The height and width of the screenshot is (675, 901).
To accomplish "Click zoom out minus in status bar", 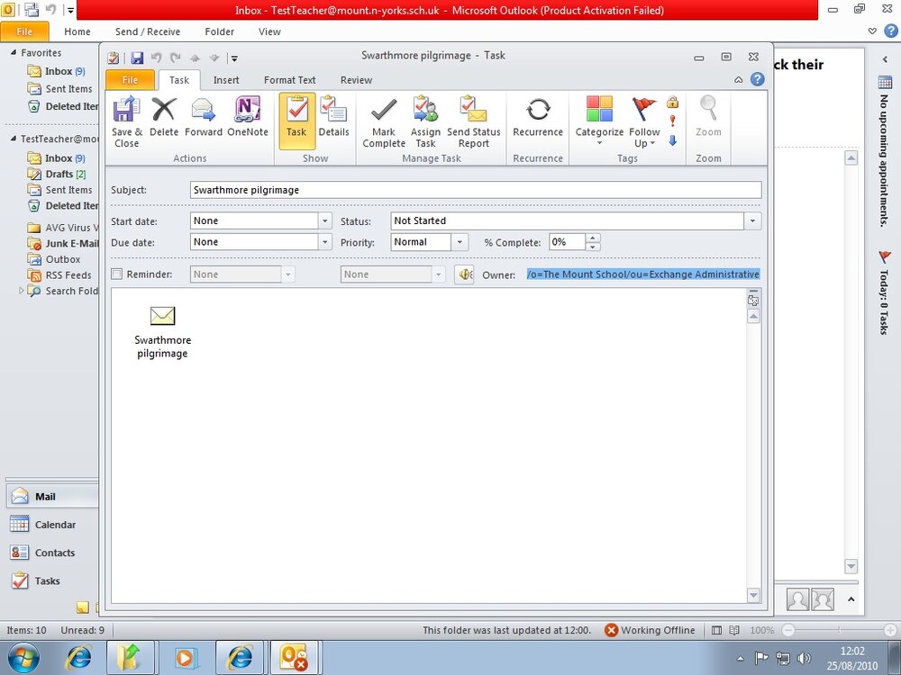I will (788, 630).
